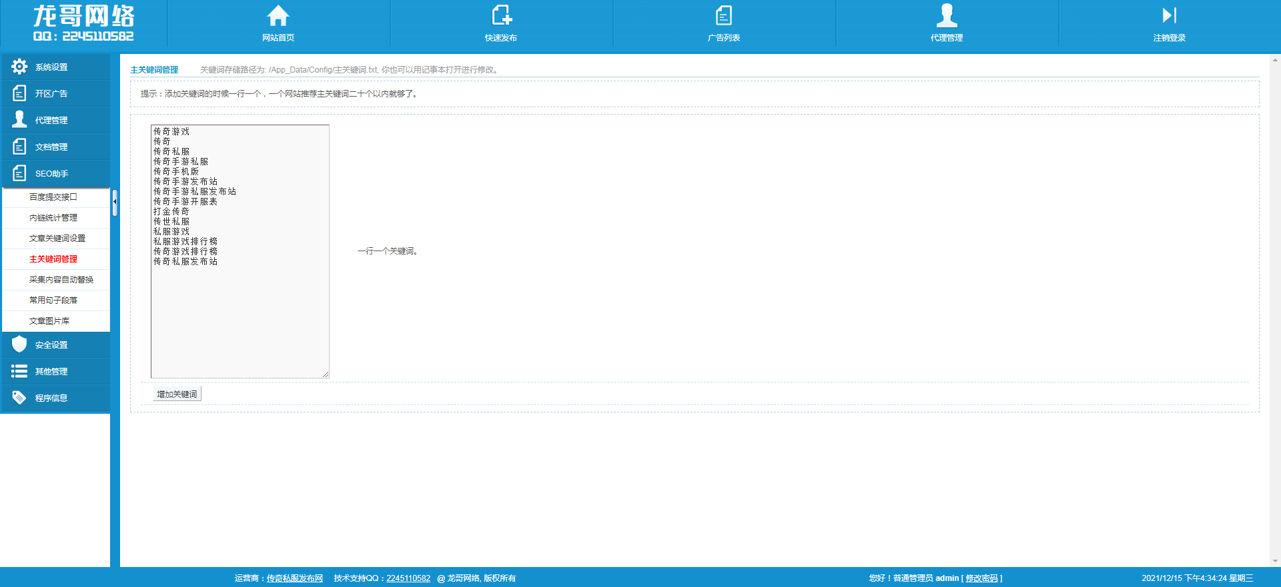Click 注销登录 label to log out
Screen dimensions: 1281x587
tap(1170, 38)
